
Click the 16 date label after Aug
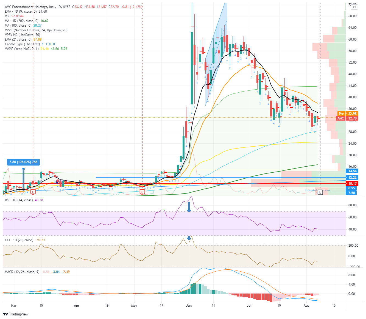click(334, 305)
